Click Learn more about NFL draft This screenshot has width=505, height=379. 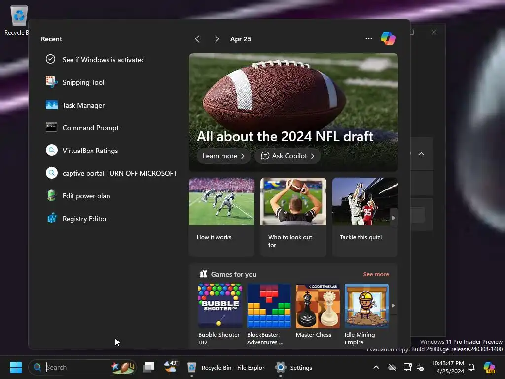[x=223, y=156]
